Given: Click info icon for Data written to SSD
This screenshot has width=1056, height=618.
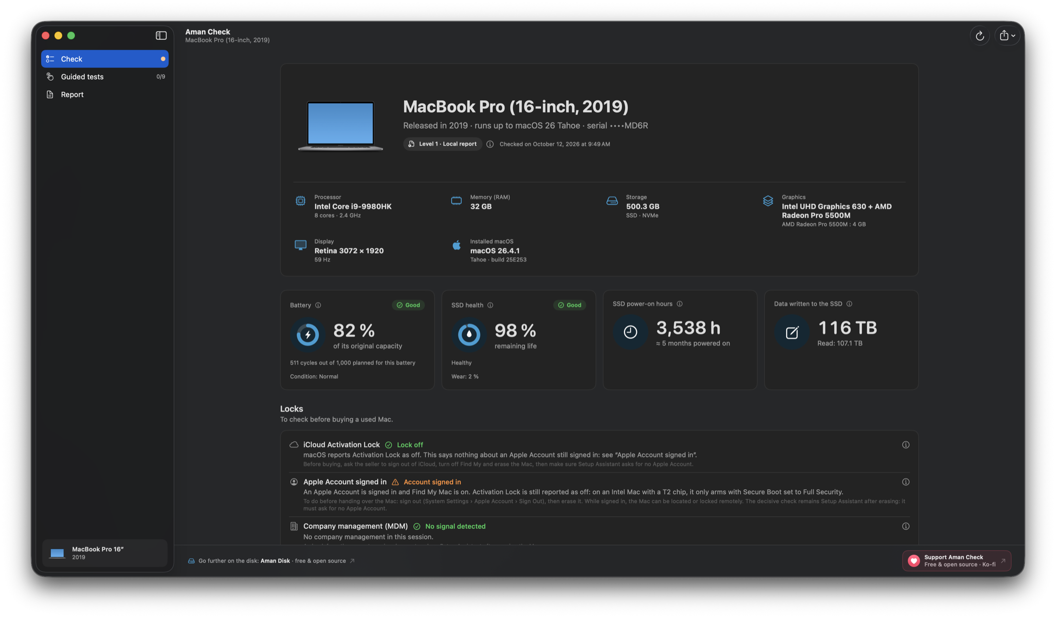Looking at the screenshot, I should [849, 304].
